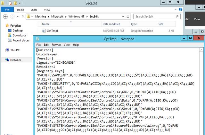Open the Explorer View ribbon tab
The width and height of the screenshot is (205, 135).
[47, 10]
